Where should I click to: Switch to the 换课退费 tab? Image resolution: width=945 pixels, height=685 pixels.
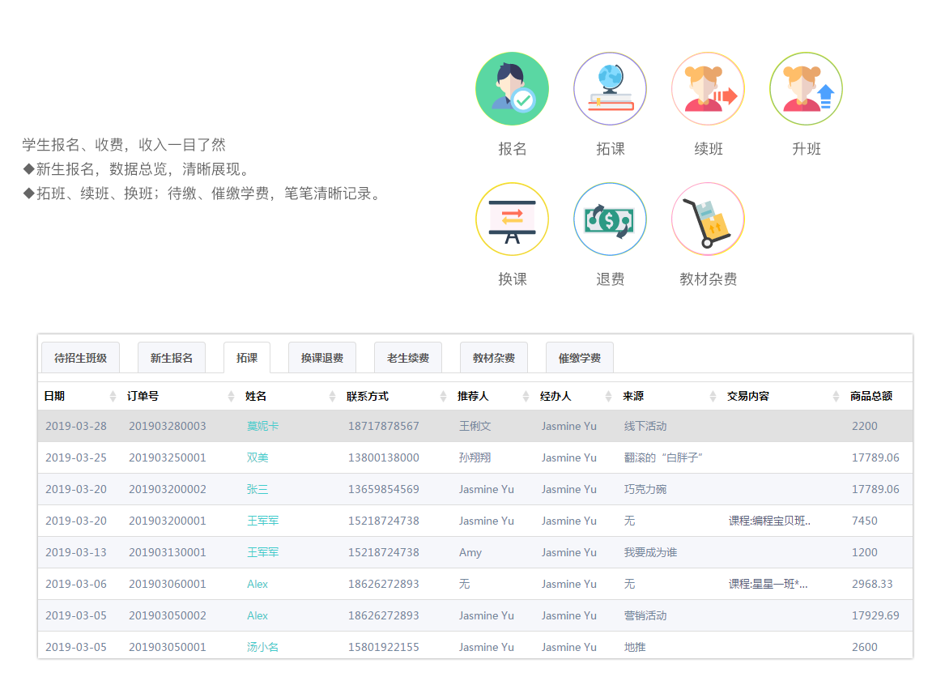click(x=322, y=358)
